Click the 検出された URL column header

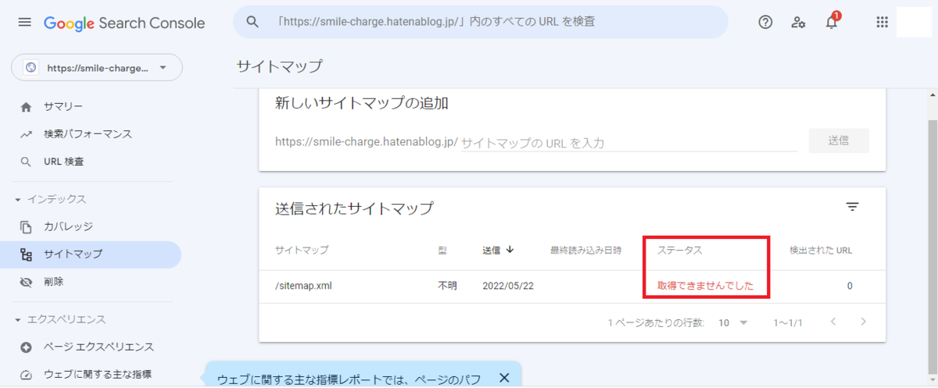821,251
